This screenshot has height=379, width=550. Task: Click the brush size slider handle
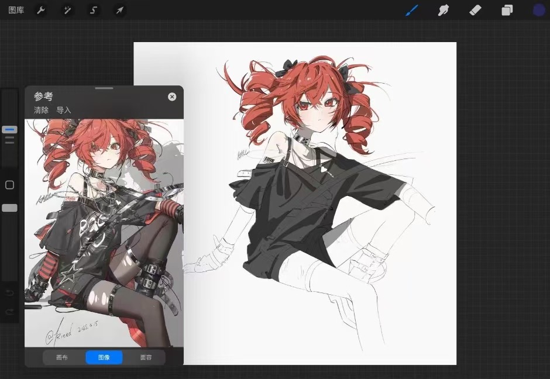pos(9,130)
